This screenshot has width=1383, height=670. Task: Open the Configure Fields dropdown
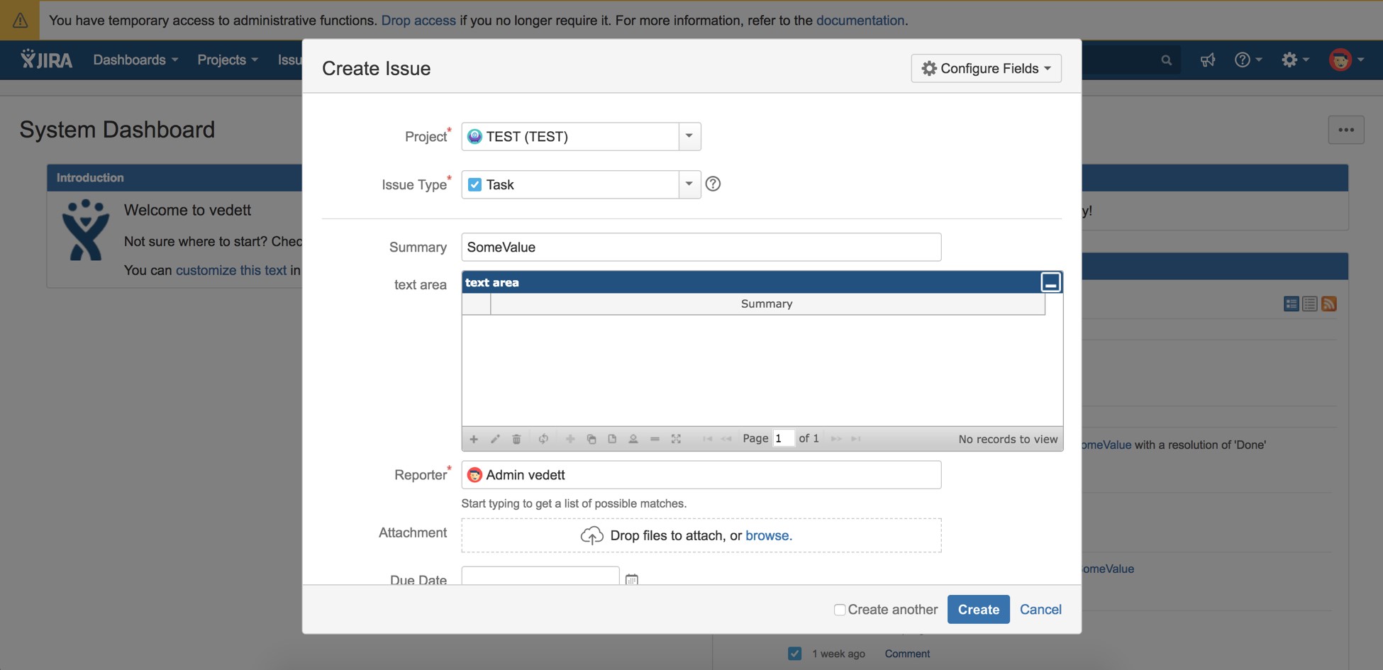point(986,68)
